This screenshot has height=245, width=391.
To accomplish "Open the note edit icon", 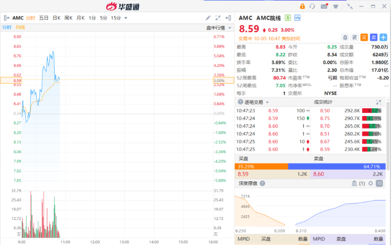I will pos(355,38).
